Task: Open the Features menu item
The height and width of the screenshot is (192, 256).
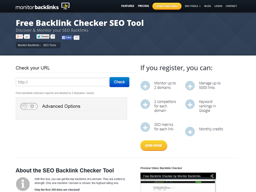Action: point(127,6)
